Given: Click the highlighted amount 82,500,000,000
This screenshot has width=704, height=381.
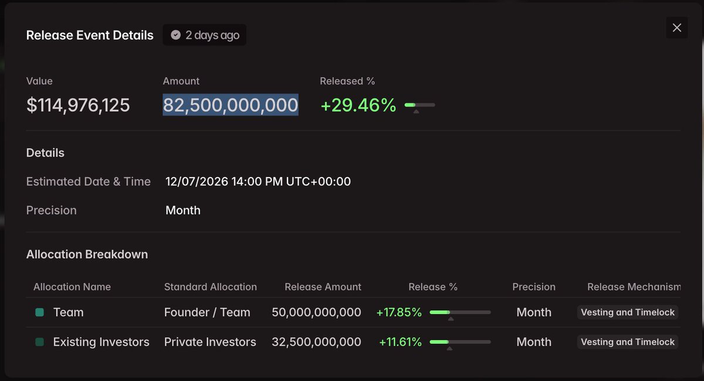Looking at the screenshot, I should click(231, 105).
